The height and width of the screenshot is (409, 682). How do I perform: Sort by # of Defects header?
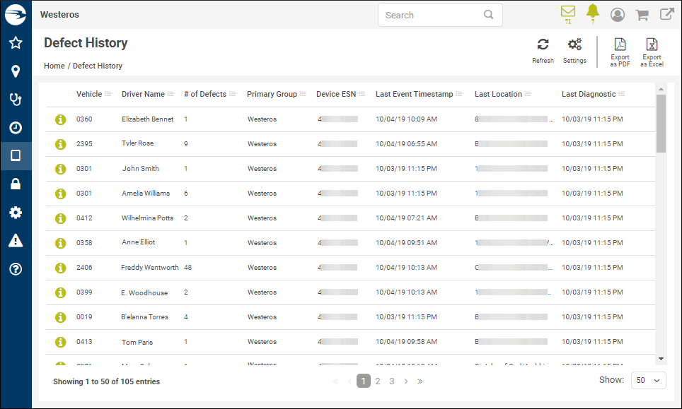(205, 94)
